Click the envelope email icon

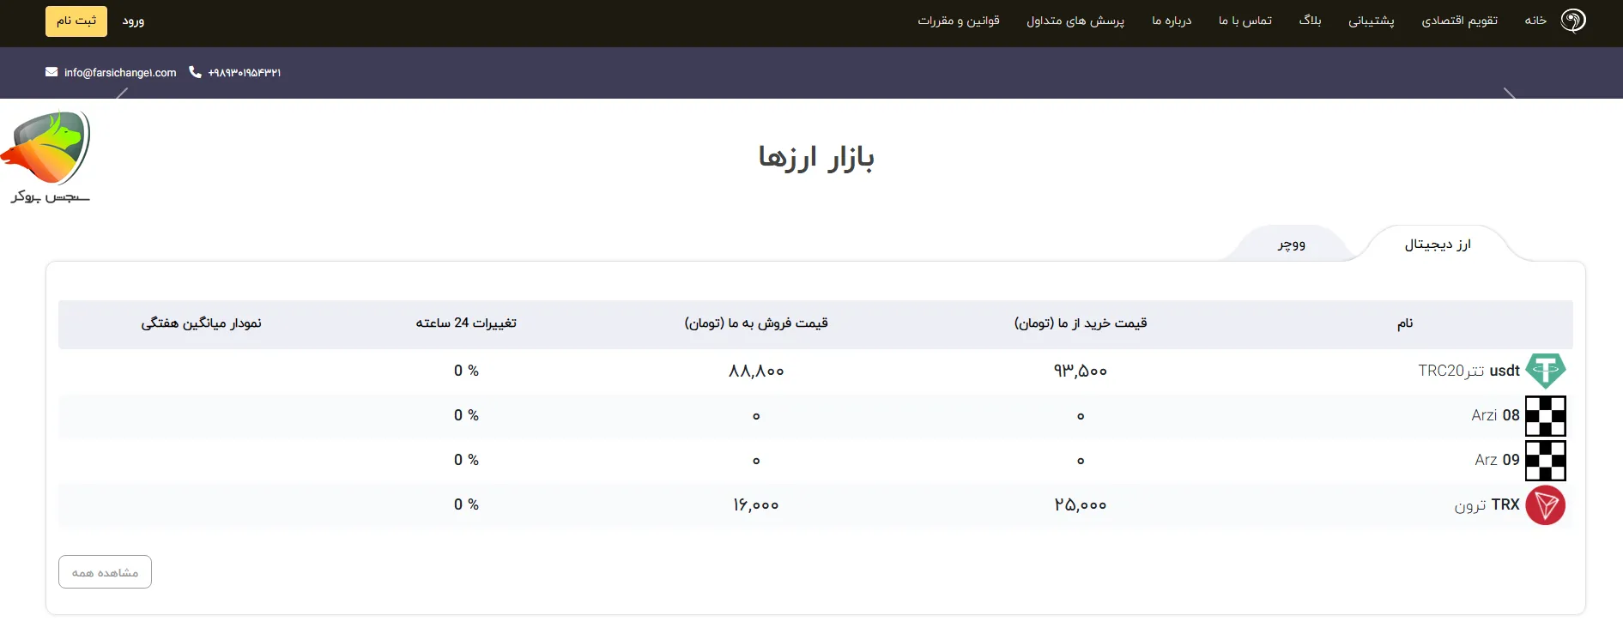tap(51, 72)
